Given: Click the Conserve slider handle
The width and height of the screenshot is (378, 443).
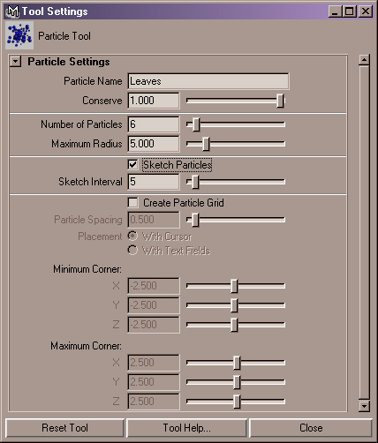Looking at the screenshot, I should coord(280,101).
